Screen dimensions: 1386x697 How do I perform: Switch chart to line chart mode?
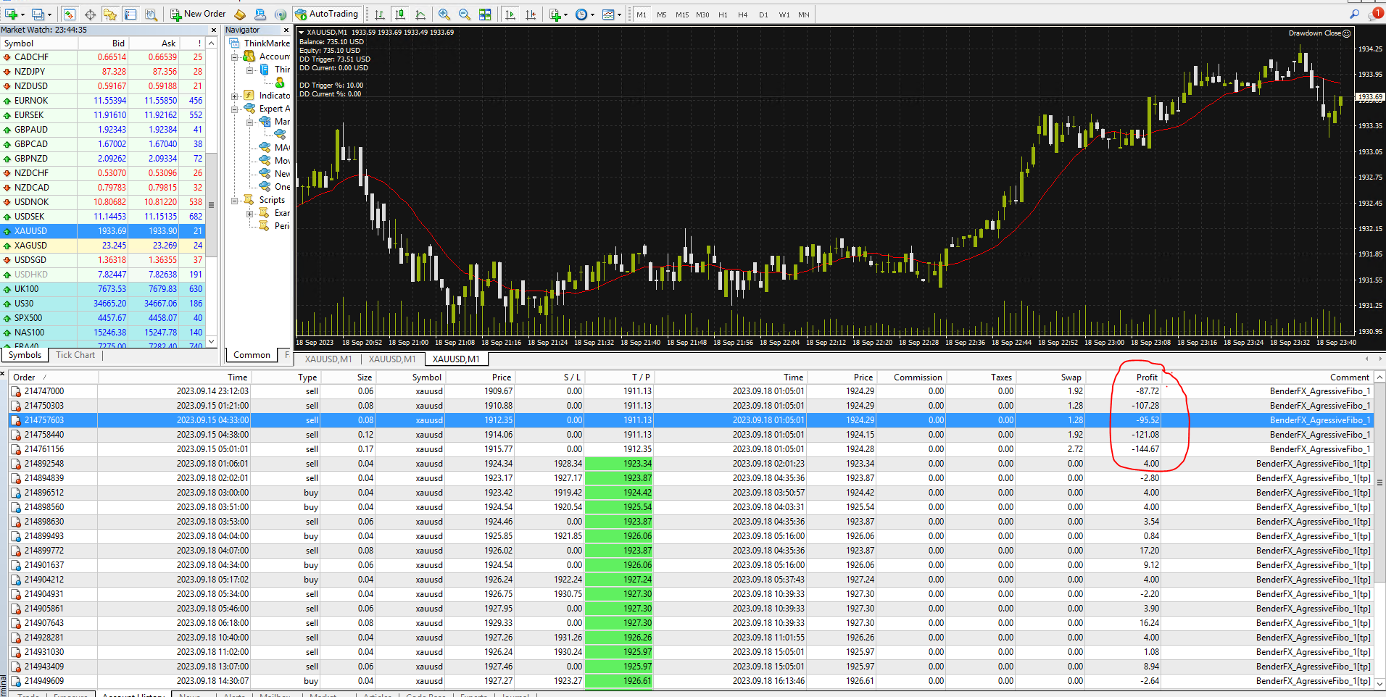coord(420,14)
